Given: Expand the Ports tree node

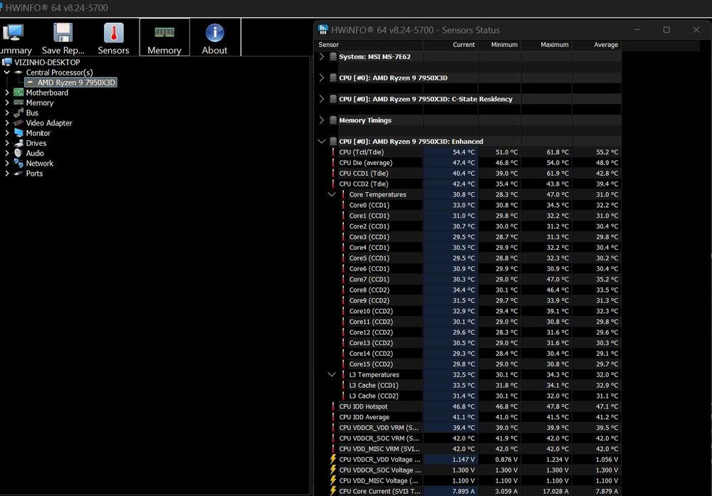Looking at the screenshot, I should coord(7,174).
